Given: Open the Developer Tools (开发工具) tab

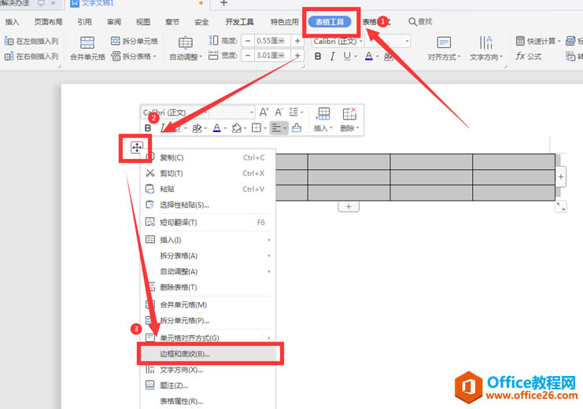Looking at the screenshot, I should pos(239,22).
